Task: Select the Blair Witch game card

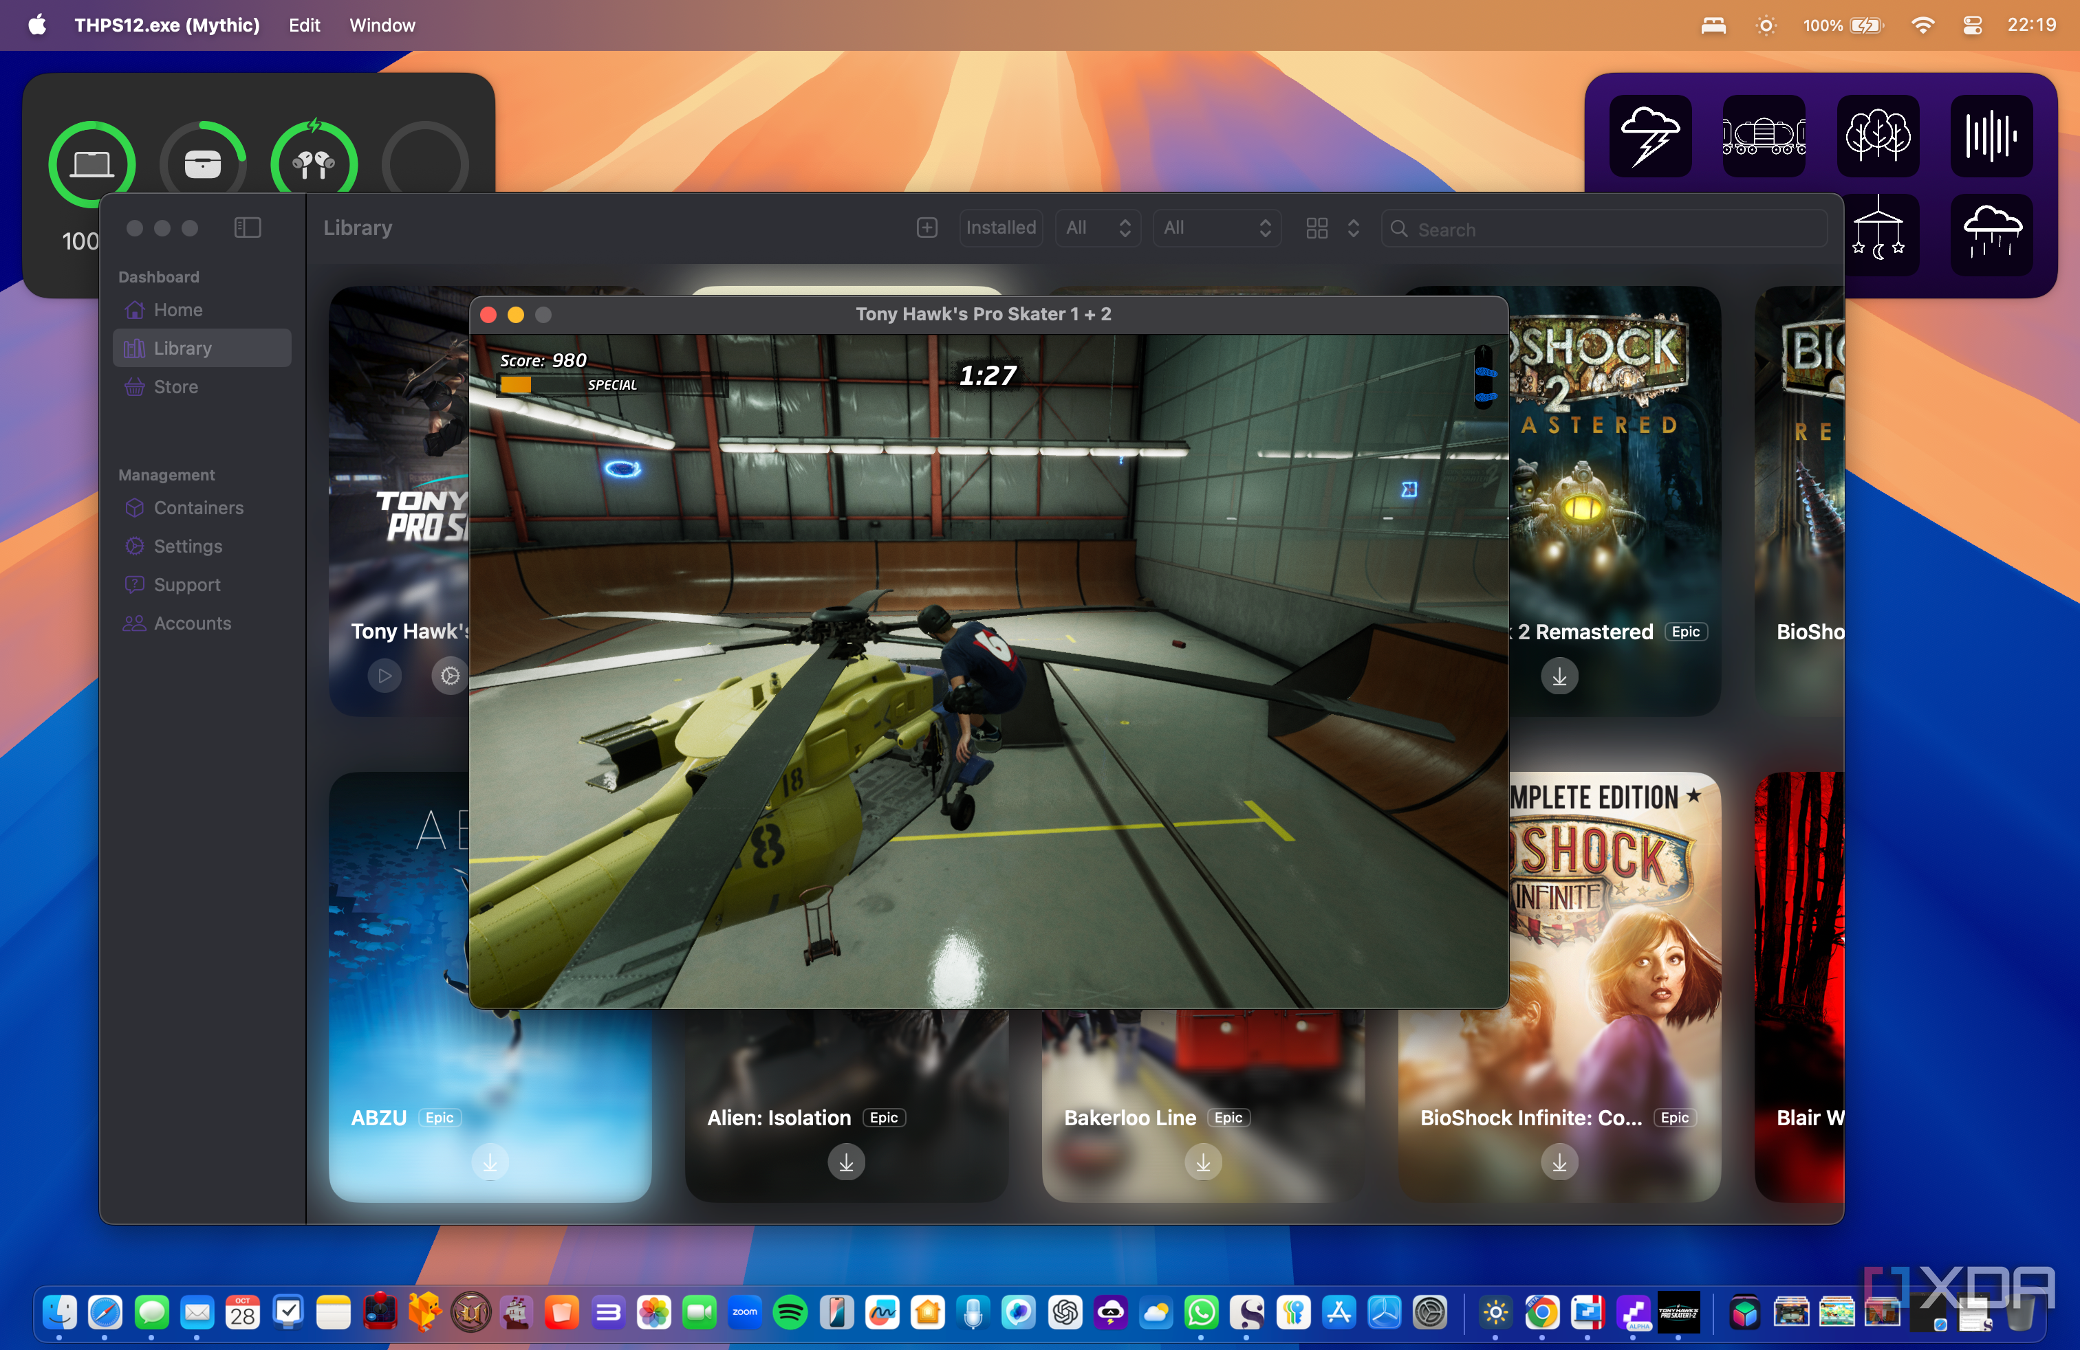Action: point(1799,987)
